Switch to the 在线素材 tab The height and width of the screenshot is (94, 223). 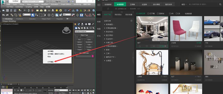(108, 4)
